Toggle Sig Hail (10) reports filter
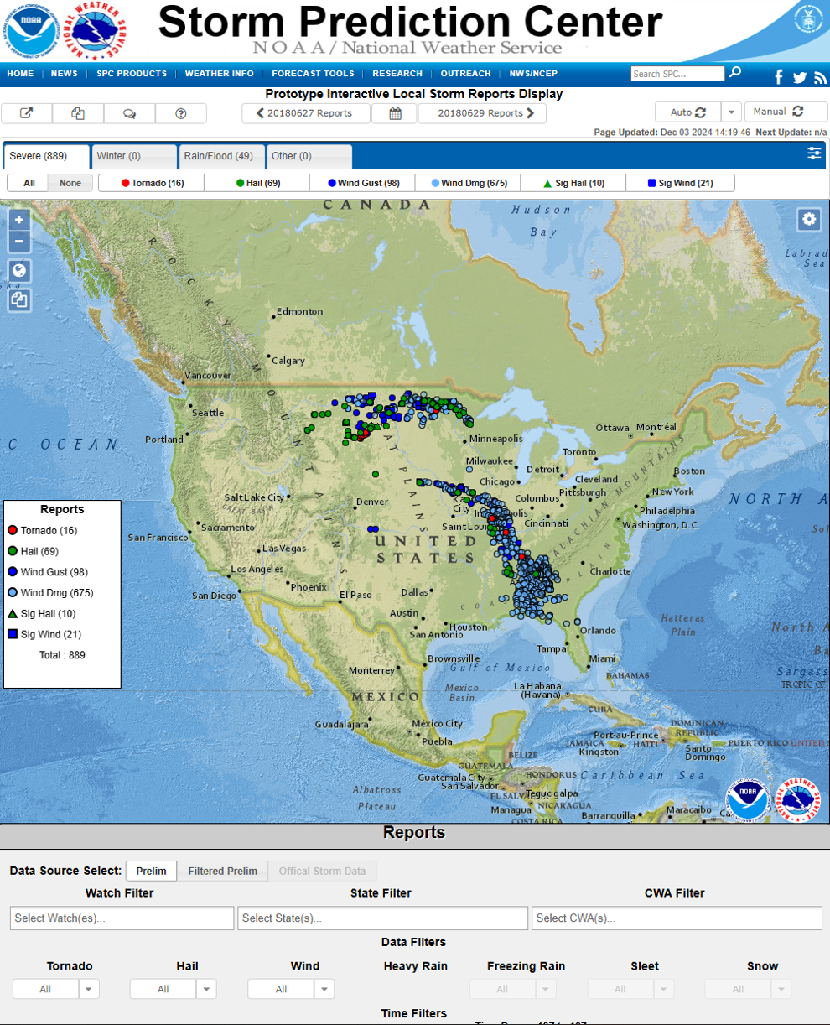 [573, 183]
